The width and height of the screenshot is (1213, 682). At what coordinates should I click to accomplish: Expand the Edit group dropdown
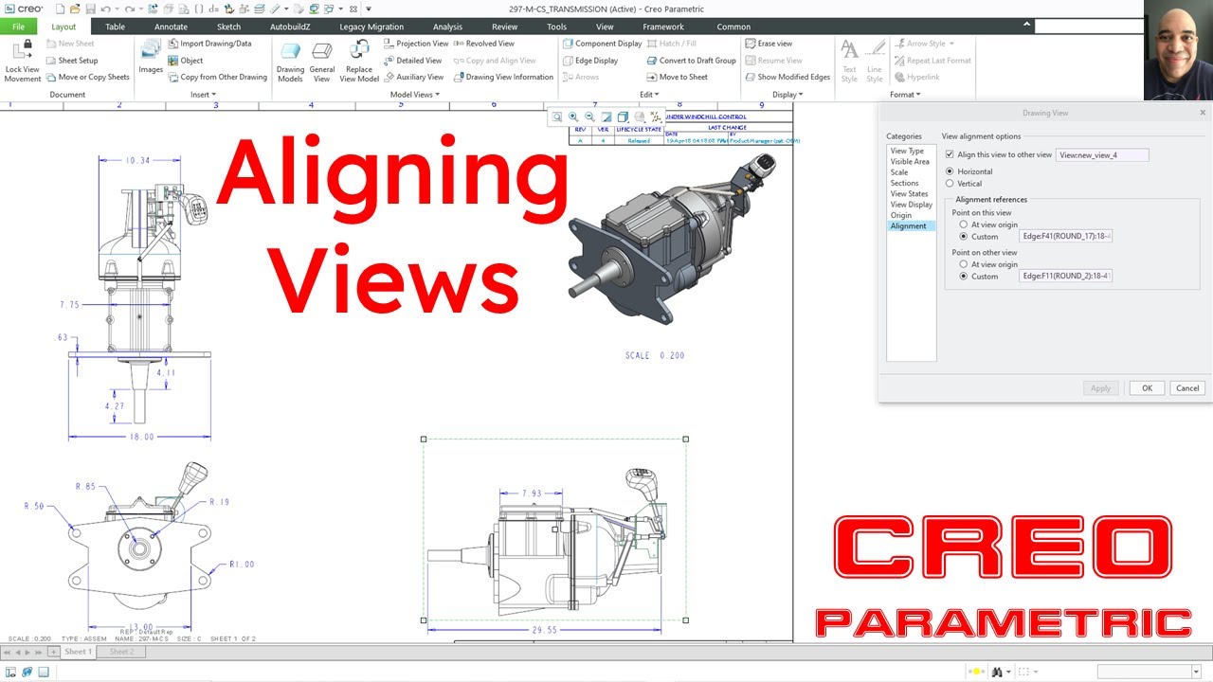(x=649, y=95)
